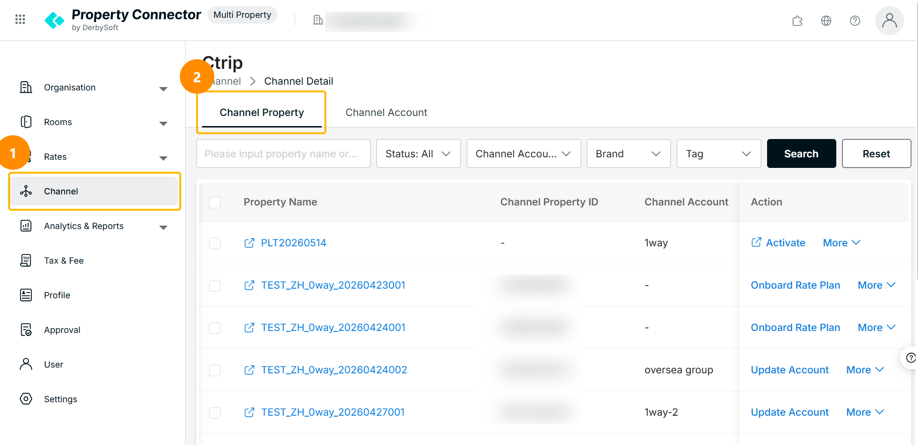The width and height of the screenshot is (918, 446).
Task: Click the Organisation building icon in sidebar
Action: (26, 87)
